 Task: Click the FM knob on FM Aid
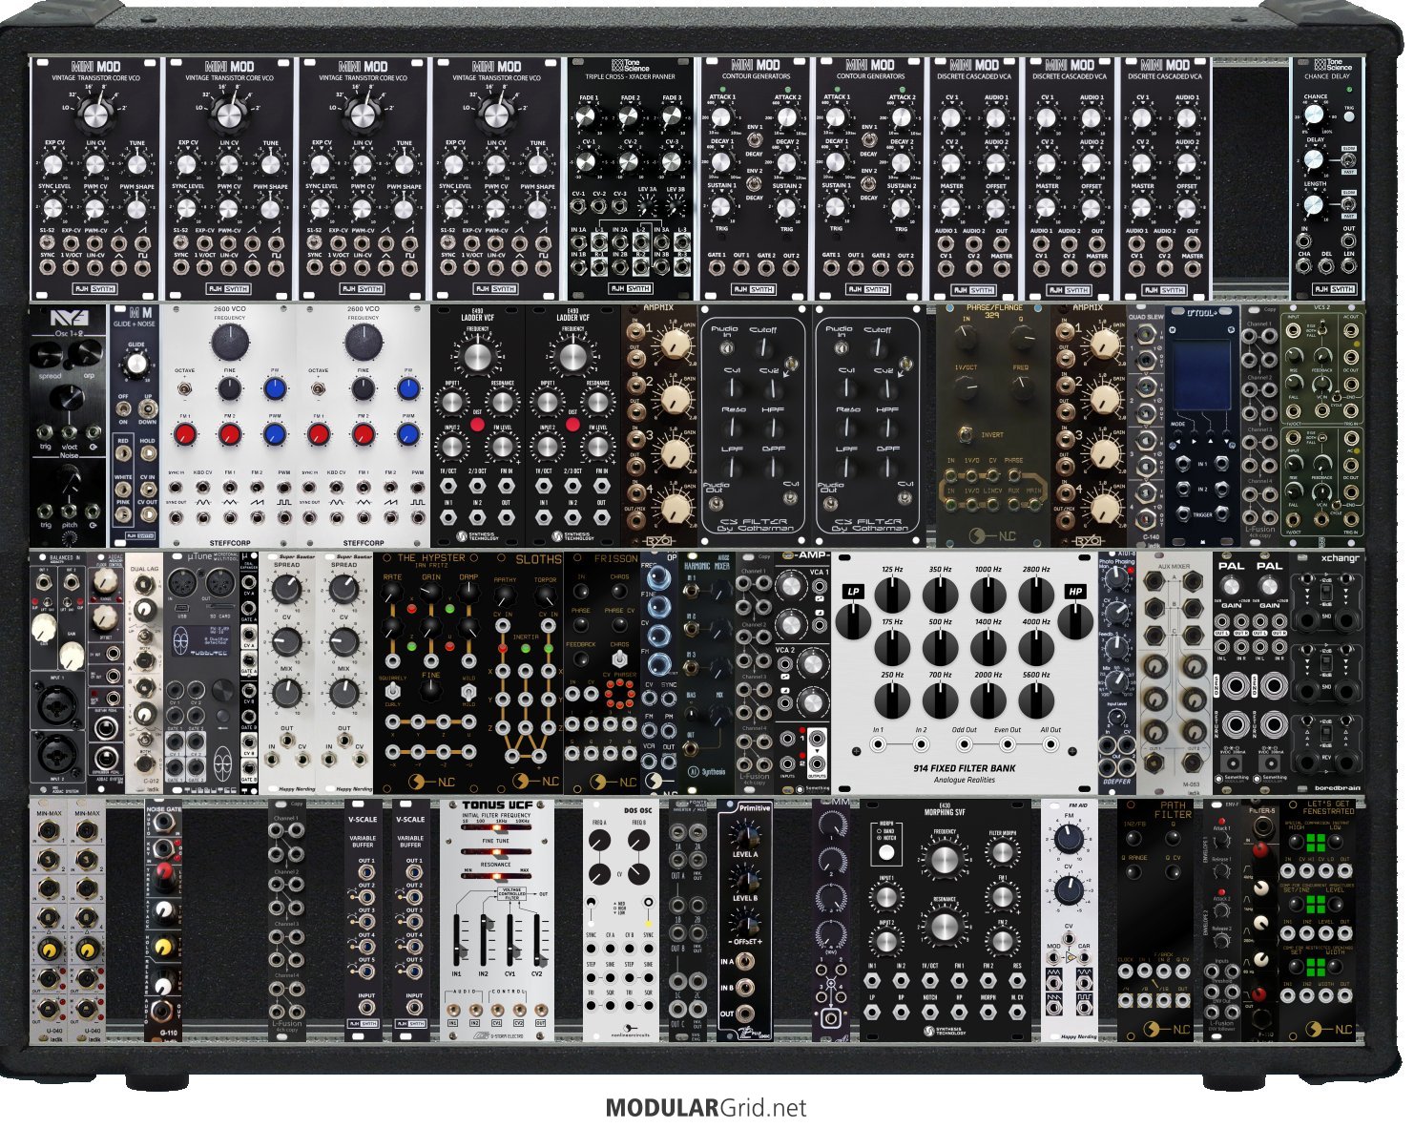tap(1069, 840)
